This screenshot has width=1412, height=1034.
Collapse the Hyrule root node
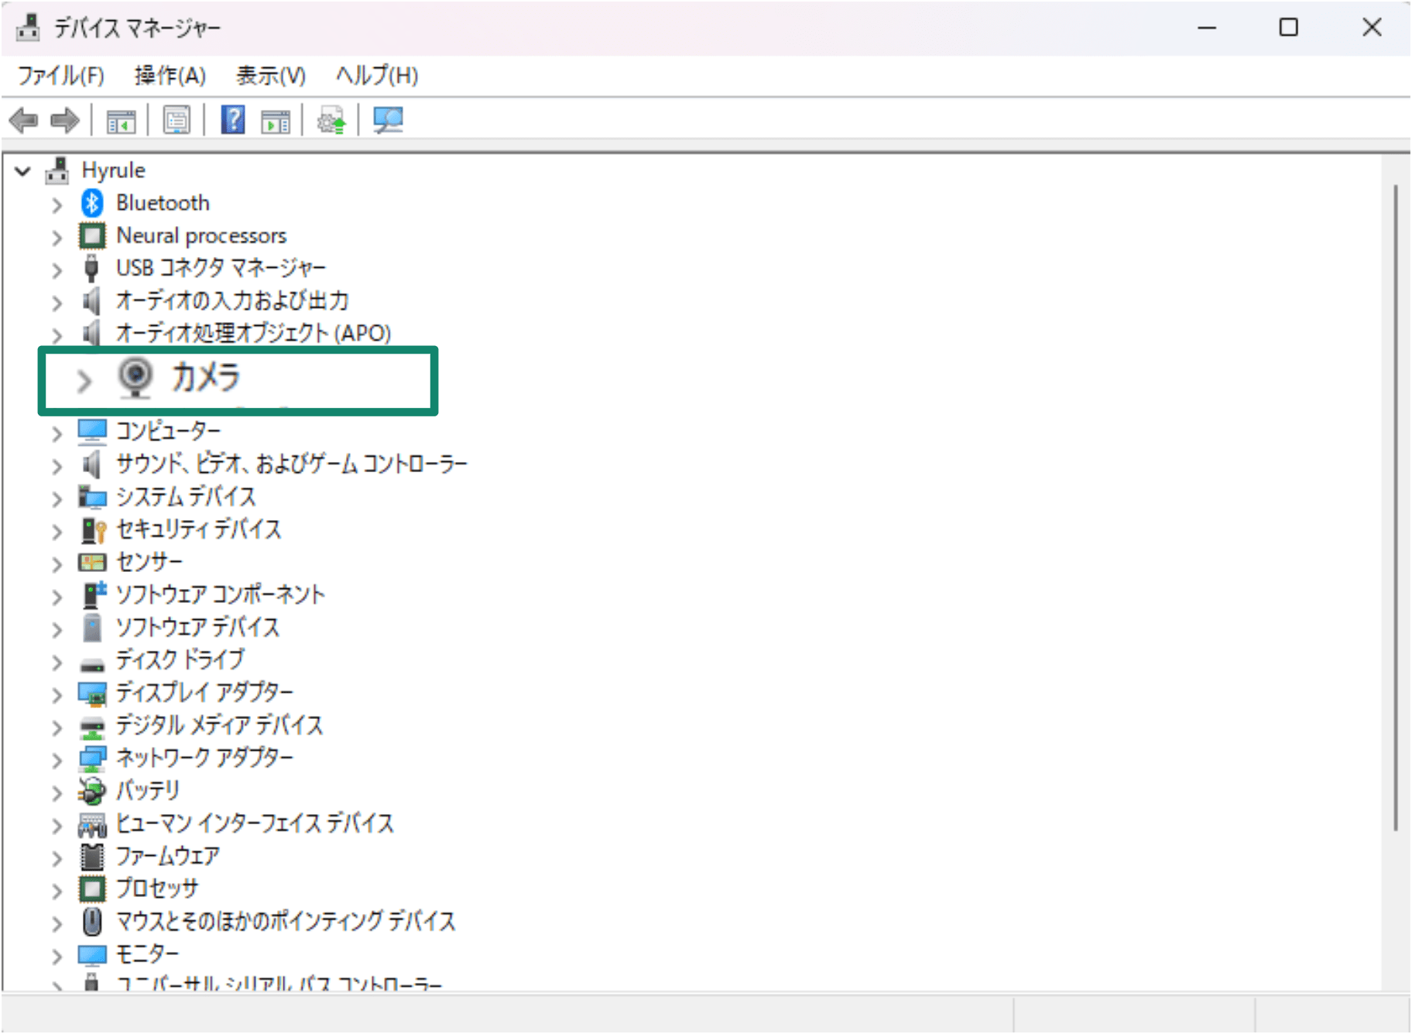pos(22,171)
